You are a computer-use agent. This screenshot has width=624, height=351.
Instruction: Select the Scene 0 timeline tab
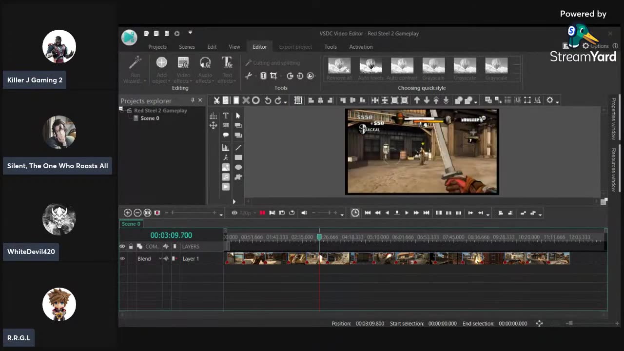click(131, 224)
